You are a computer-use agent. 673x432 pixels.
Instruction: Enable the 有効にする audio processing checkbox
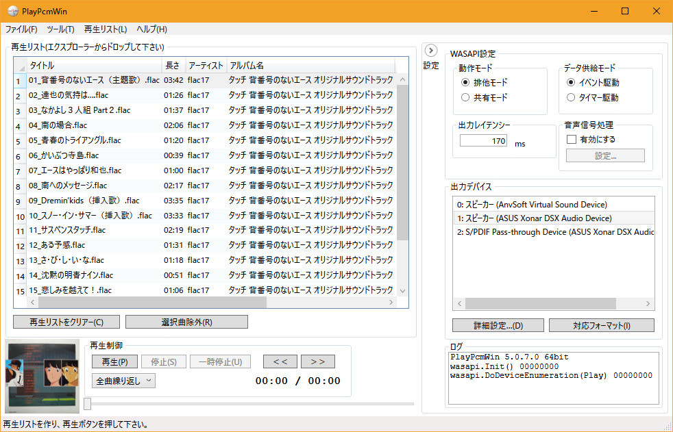[571, 139]
